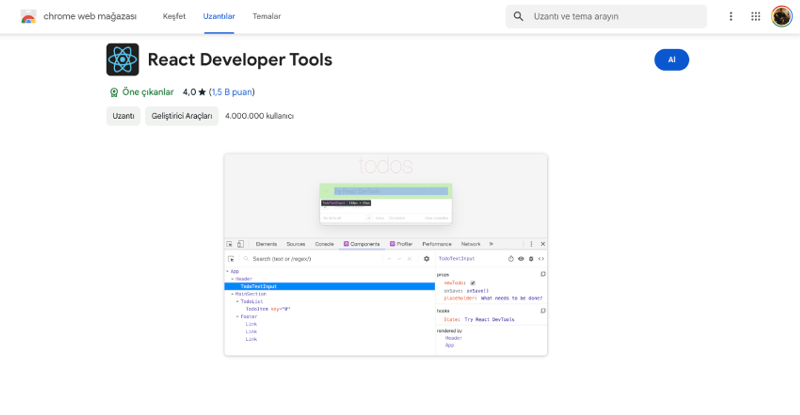Click the view source brackets icon
Image resolution: width=800 pixels, height=415 pixels.
click(541, 259)
